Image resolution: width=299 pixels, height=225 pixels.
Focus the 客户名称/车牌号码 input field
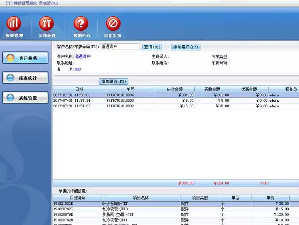pyautogui.click(x=120, y=47)
